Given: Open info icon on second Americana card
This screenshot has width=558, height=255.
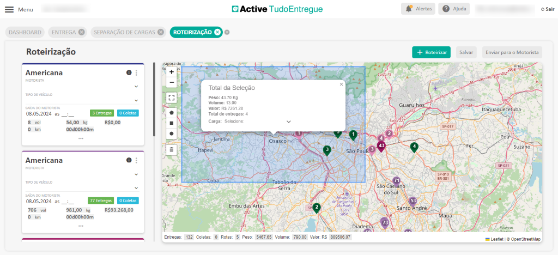Looking at the screenshot, I should pyautogui.click(x=129, y=160).
